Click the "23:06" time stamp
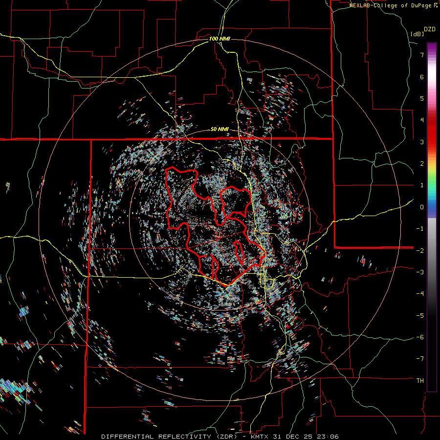The width and height of the screenshot is (440, 440). [328, 437]
